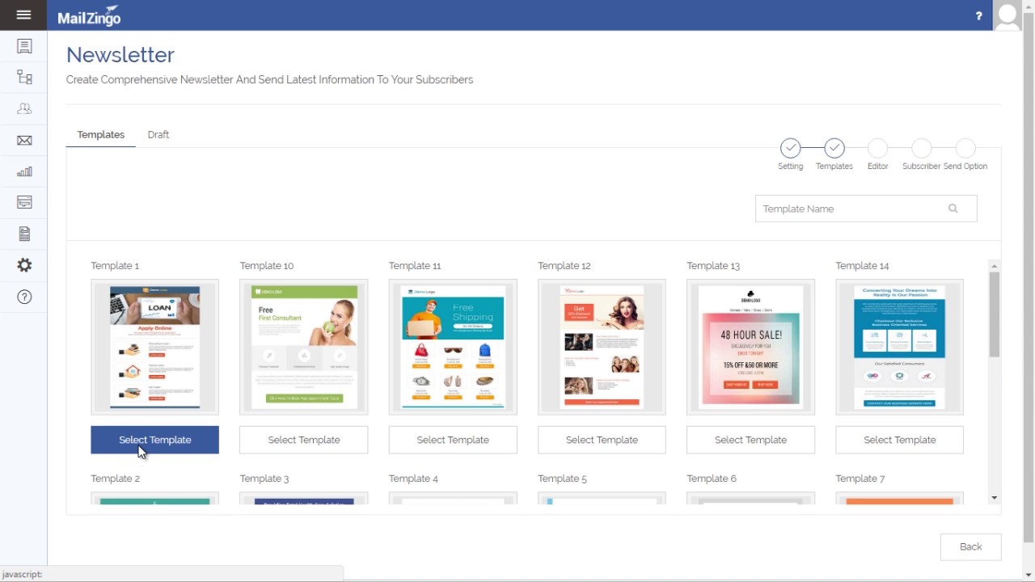Viewport: 1035px width, 582px height.
Task: Open the card window sidebar icon
Action: pos(24,202)
